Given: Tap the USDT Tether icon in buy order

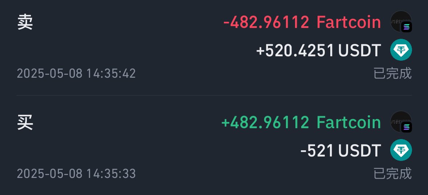Looking at the screenshot, I should [x=401, y=150].
